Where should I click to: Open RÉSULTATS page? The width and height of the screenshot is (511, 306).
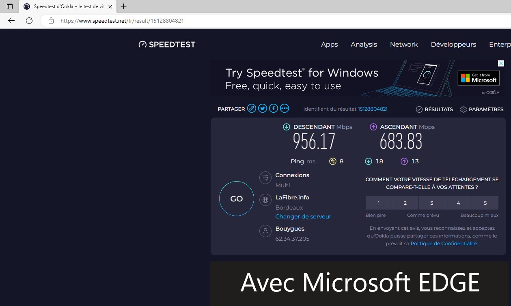(434, 109)
